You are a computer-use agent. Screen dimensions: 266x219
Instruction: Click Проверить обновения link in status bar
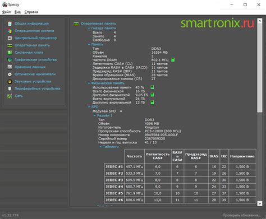tap(241, 215)
